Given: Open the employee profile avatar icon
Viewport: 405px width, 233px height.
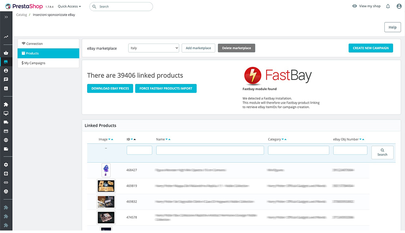Looking at the screenshot, I should 399,6.
